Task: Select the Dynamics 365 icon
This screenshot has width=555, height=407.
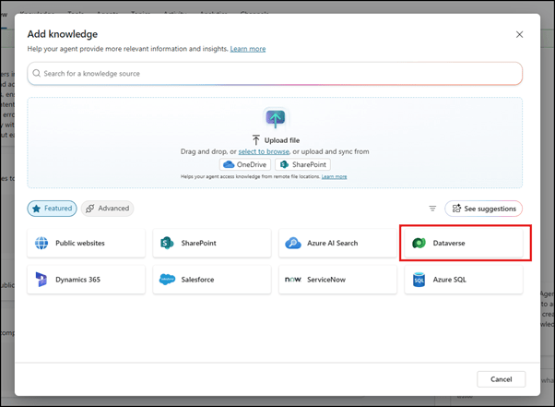Action: (41, 279)
